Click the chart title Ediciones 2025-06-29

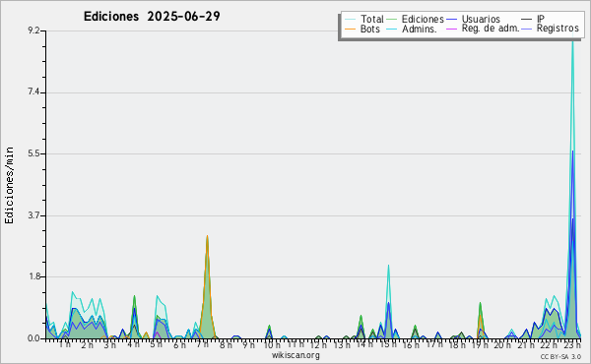click(152, 17)
